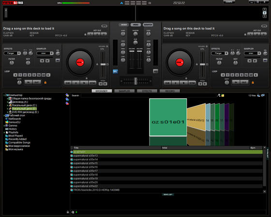
Task: Set loop OUT point on left deck
Action: pos(37,82)
